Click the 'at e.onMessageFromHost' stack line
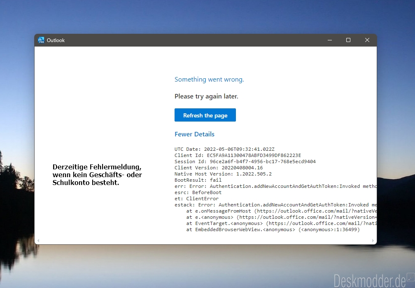The height and width of the screenshot is (288, 415). tap(281, 211)
